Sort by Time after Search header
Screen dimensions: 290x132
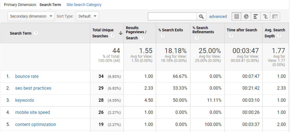(x=242, y=30)
